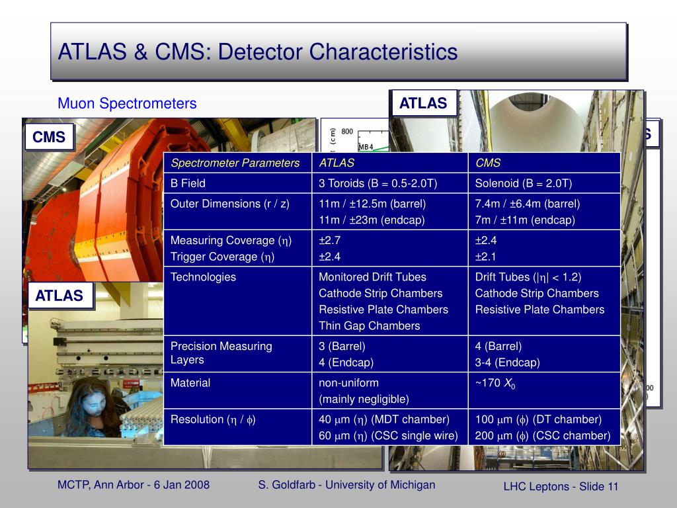Click the 'Measuring Coverage (η)' label
Screen dimensions: 677x508
tap(231, 240)
